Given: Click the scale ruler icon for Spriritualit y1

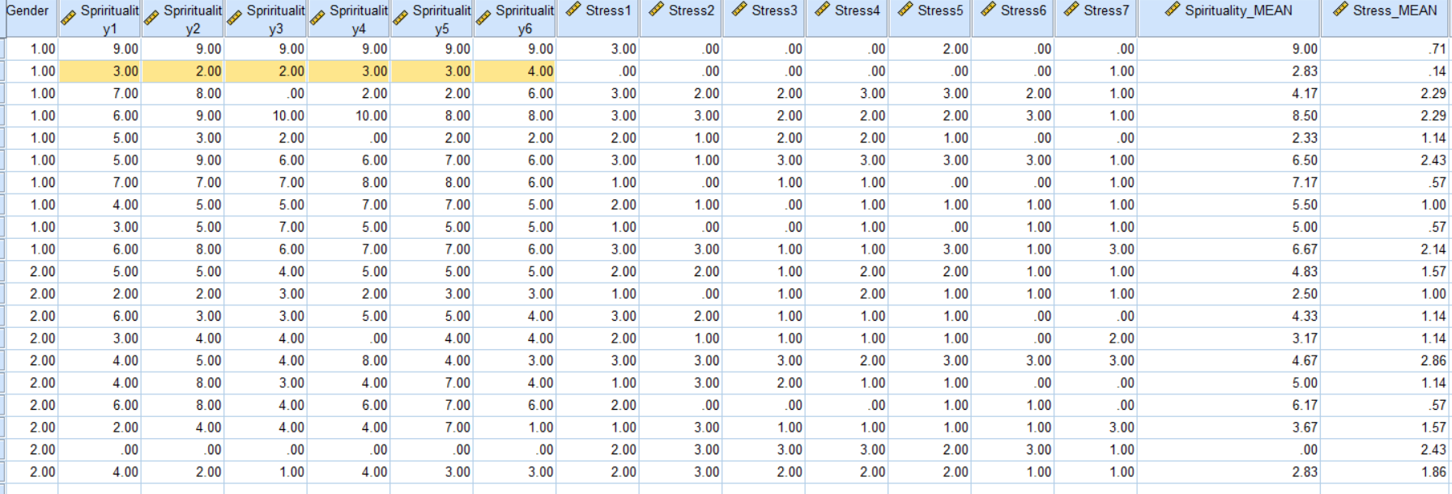Looking at the screenshot, I should [x=69, y=18].
